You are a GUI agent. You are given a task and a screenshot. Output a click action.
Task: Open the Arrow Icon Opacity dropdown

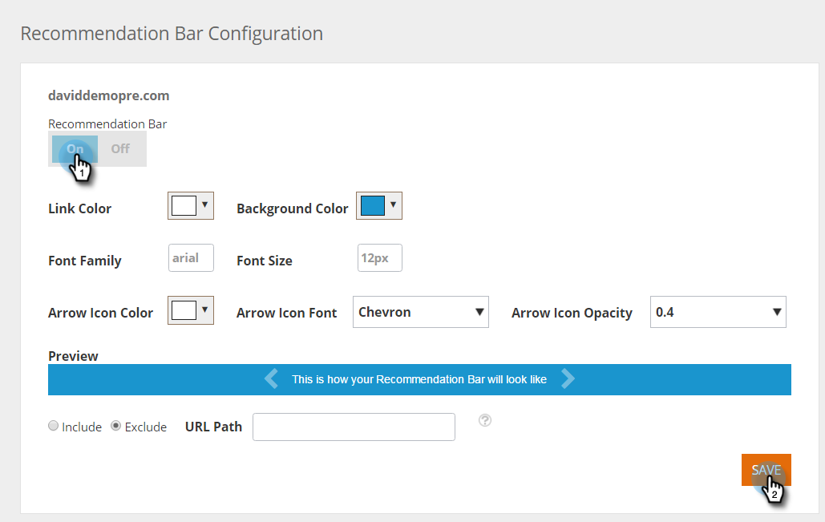tap(718, 313)
